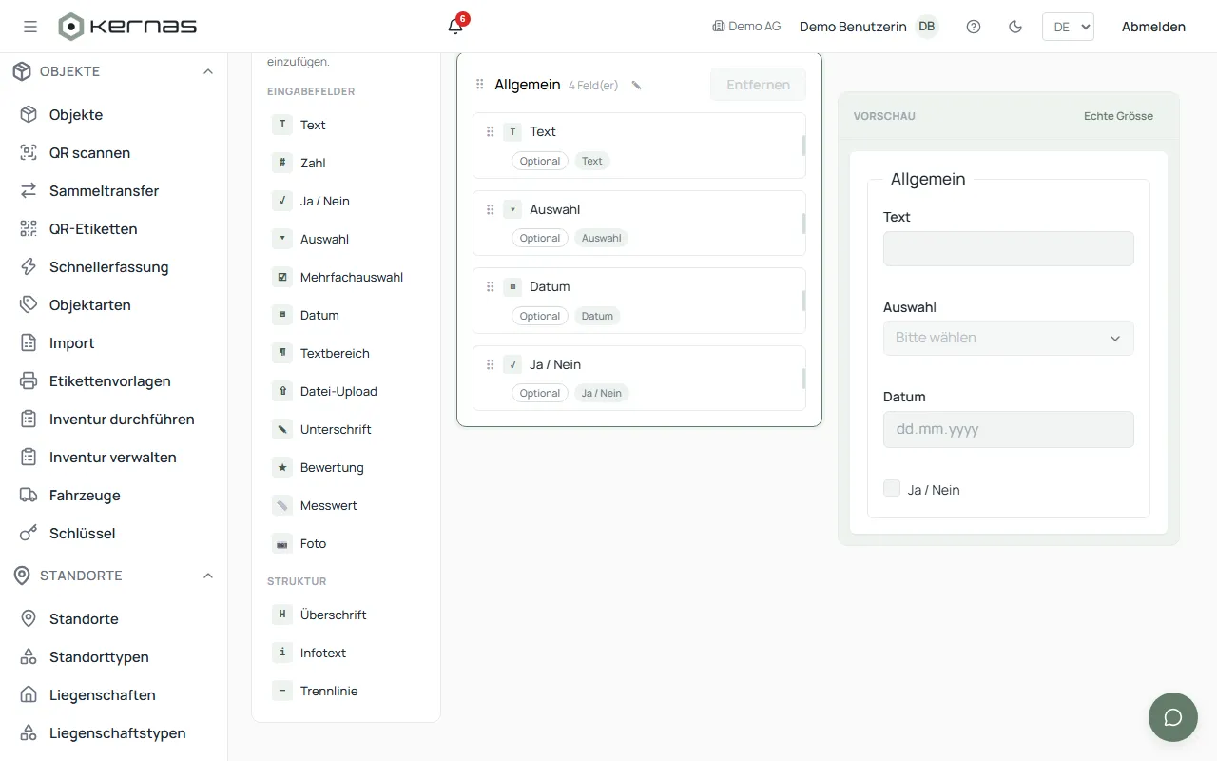The width and height of the screenshot is (1217, 761).
Task: Add an Unterschrift field from palette
Action: tap(346, 429)
